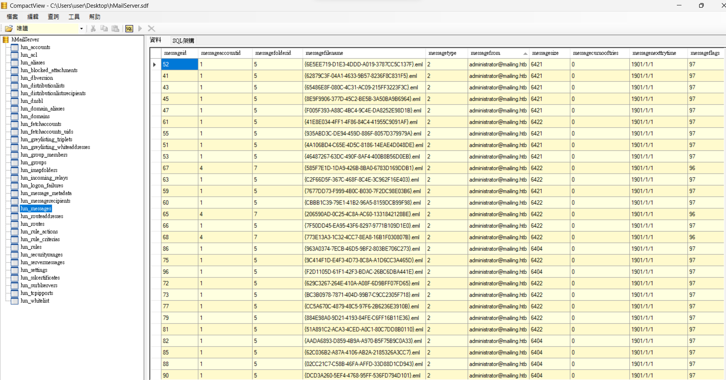Click the table icon beside hm_dnsbl

[15, 101]
